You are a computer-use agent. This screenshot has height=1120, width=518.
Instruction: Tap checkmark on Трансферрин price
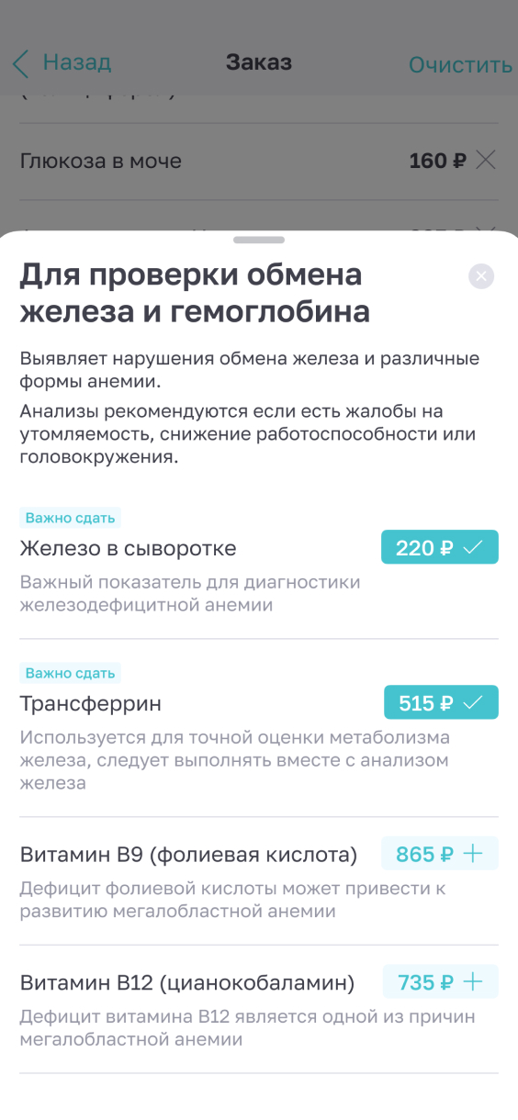click(473, 703)
